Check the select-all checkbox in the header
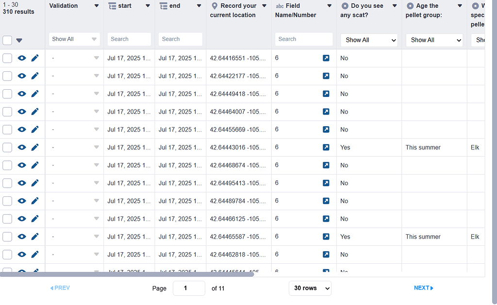This screenshot has width=497, height=305. pos(7,40)
